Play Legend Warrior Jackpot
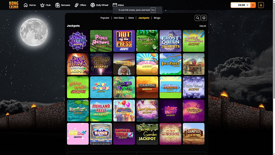The image size is (275, 155). (171, 134)
